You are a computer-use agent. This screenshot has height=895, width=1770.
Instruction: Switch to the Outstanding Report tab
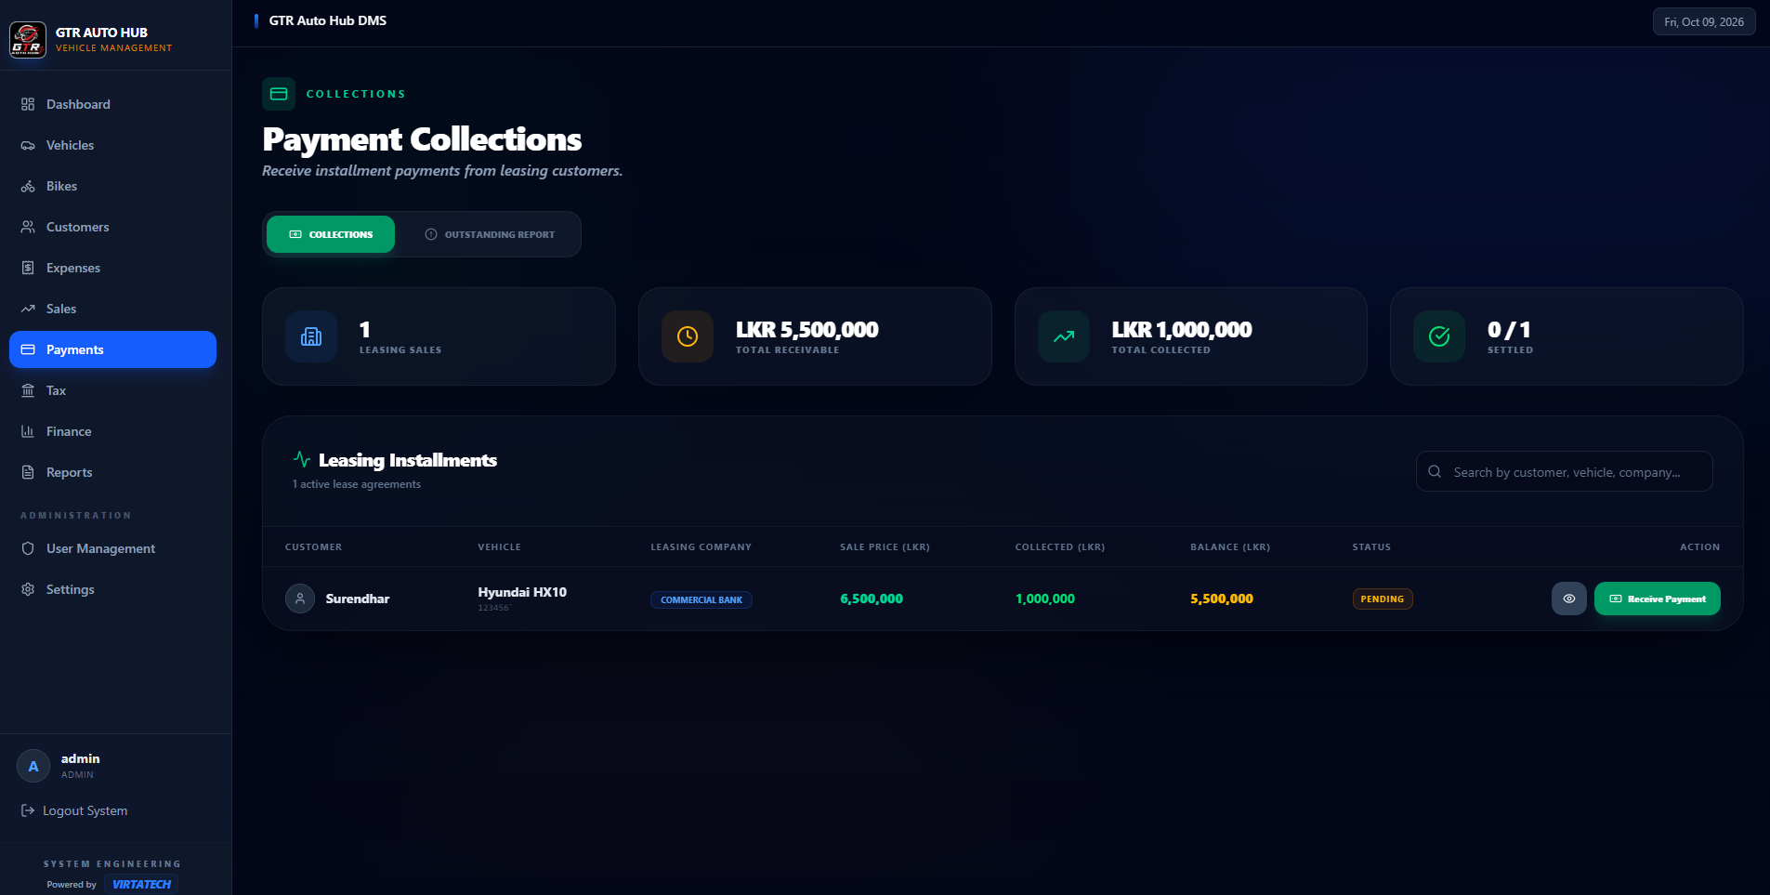[x=490, y=234]
